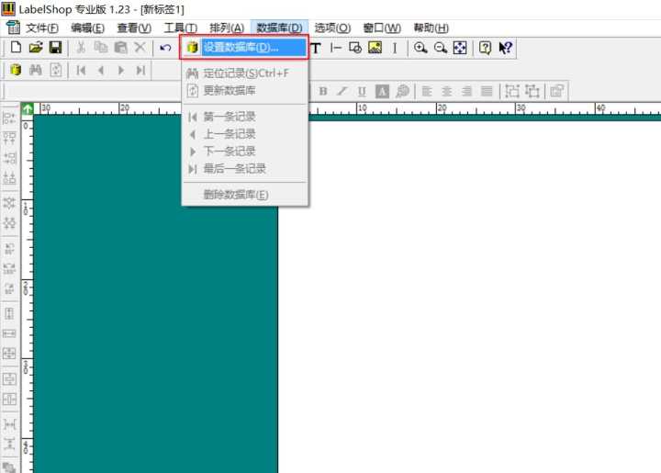Center-align text

click(447, 91)
